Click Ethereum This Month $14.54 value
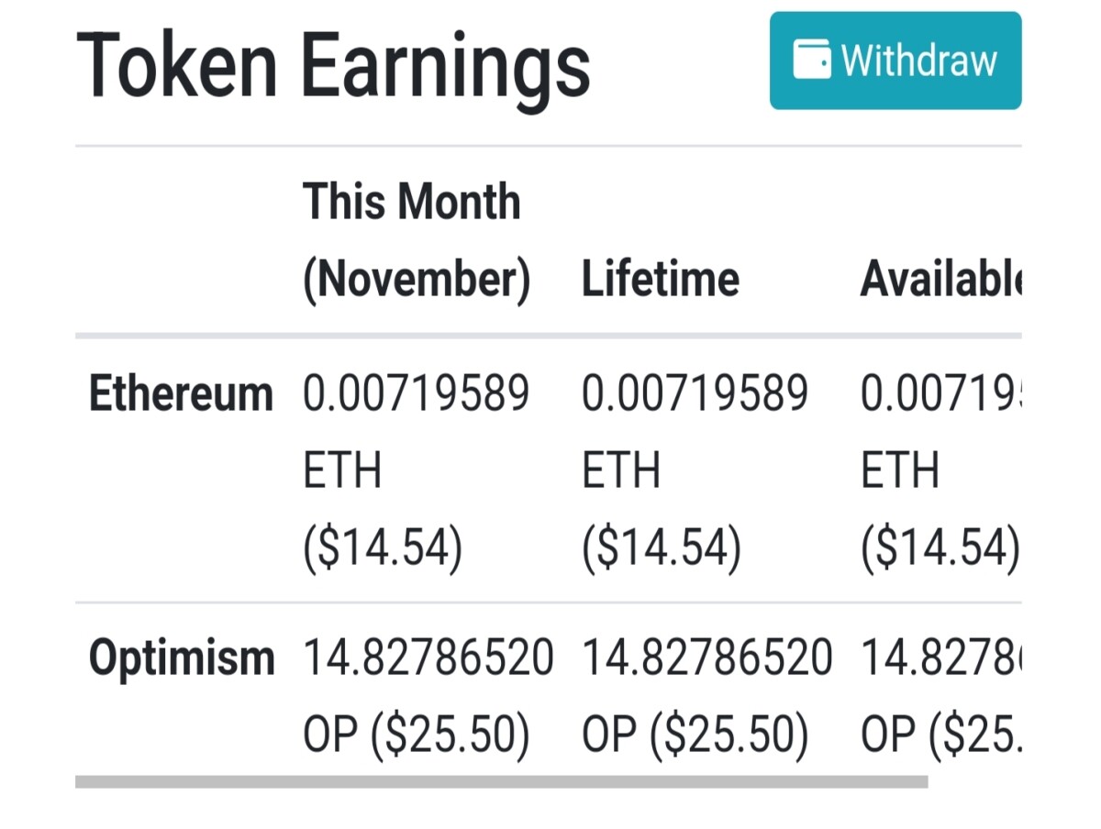This screenshot has width=1101, height=829. (383, 549)
